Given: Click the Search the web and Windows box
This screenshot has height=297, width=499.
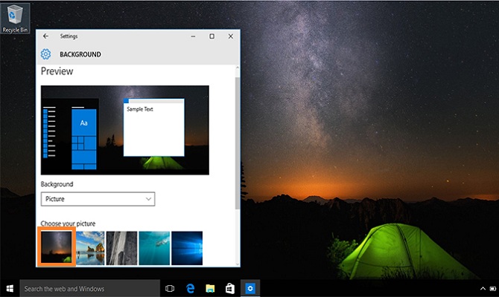Looking at the screenshot, I should tap(89, 288).
